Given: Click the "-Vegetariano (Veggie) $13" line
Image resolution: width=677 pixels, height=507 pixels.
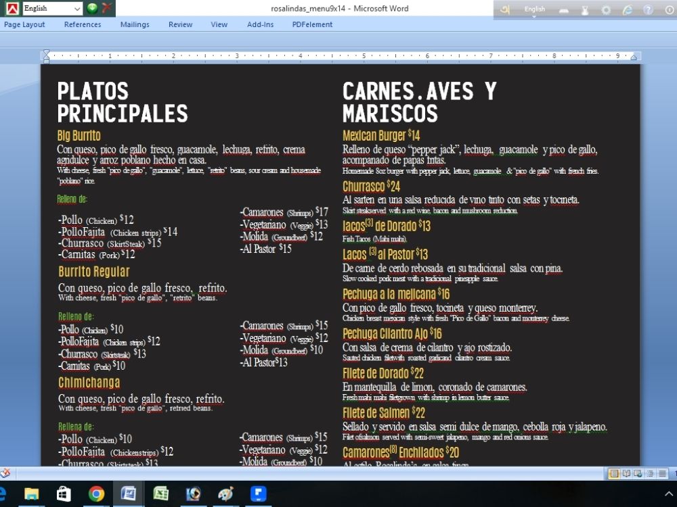Looking at the screenshot, I should 284,224.
